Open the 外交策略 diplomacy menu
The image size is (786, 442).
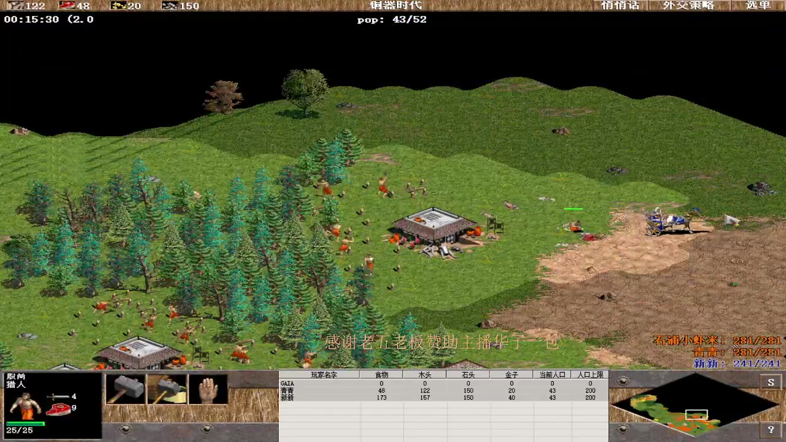[688, 6]
